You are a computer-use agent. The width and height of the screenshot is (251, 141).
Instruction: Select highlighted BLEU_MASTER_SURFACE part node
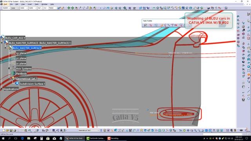point(27,48)
